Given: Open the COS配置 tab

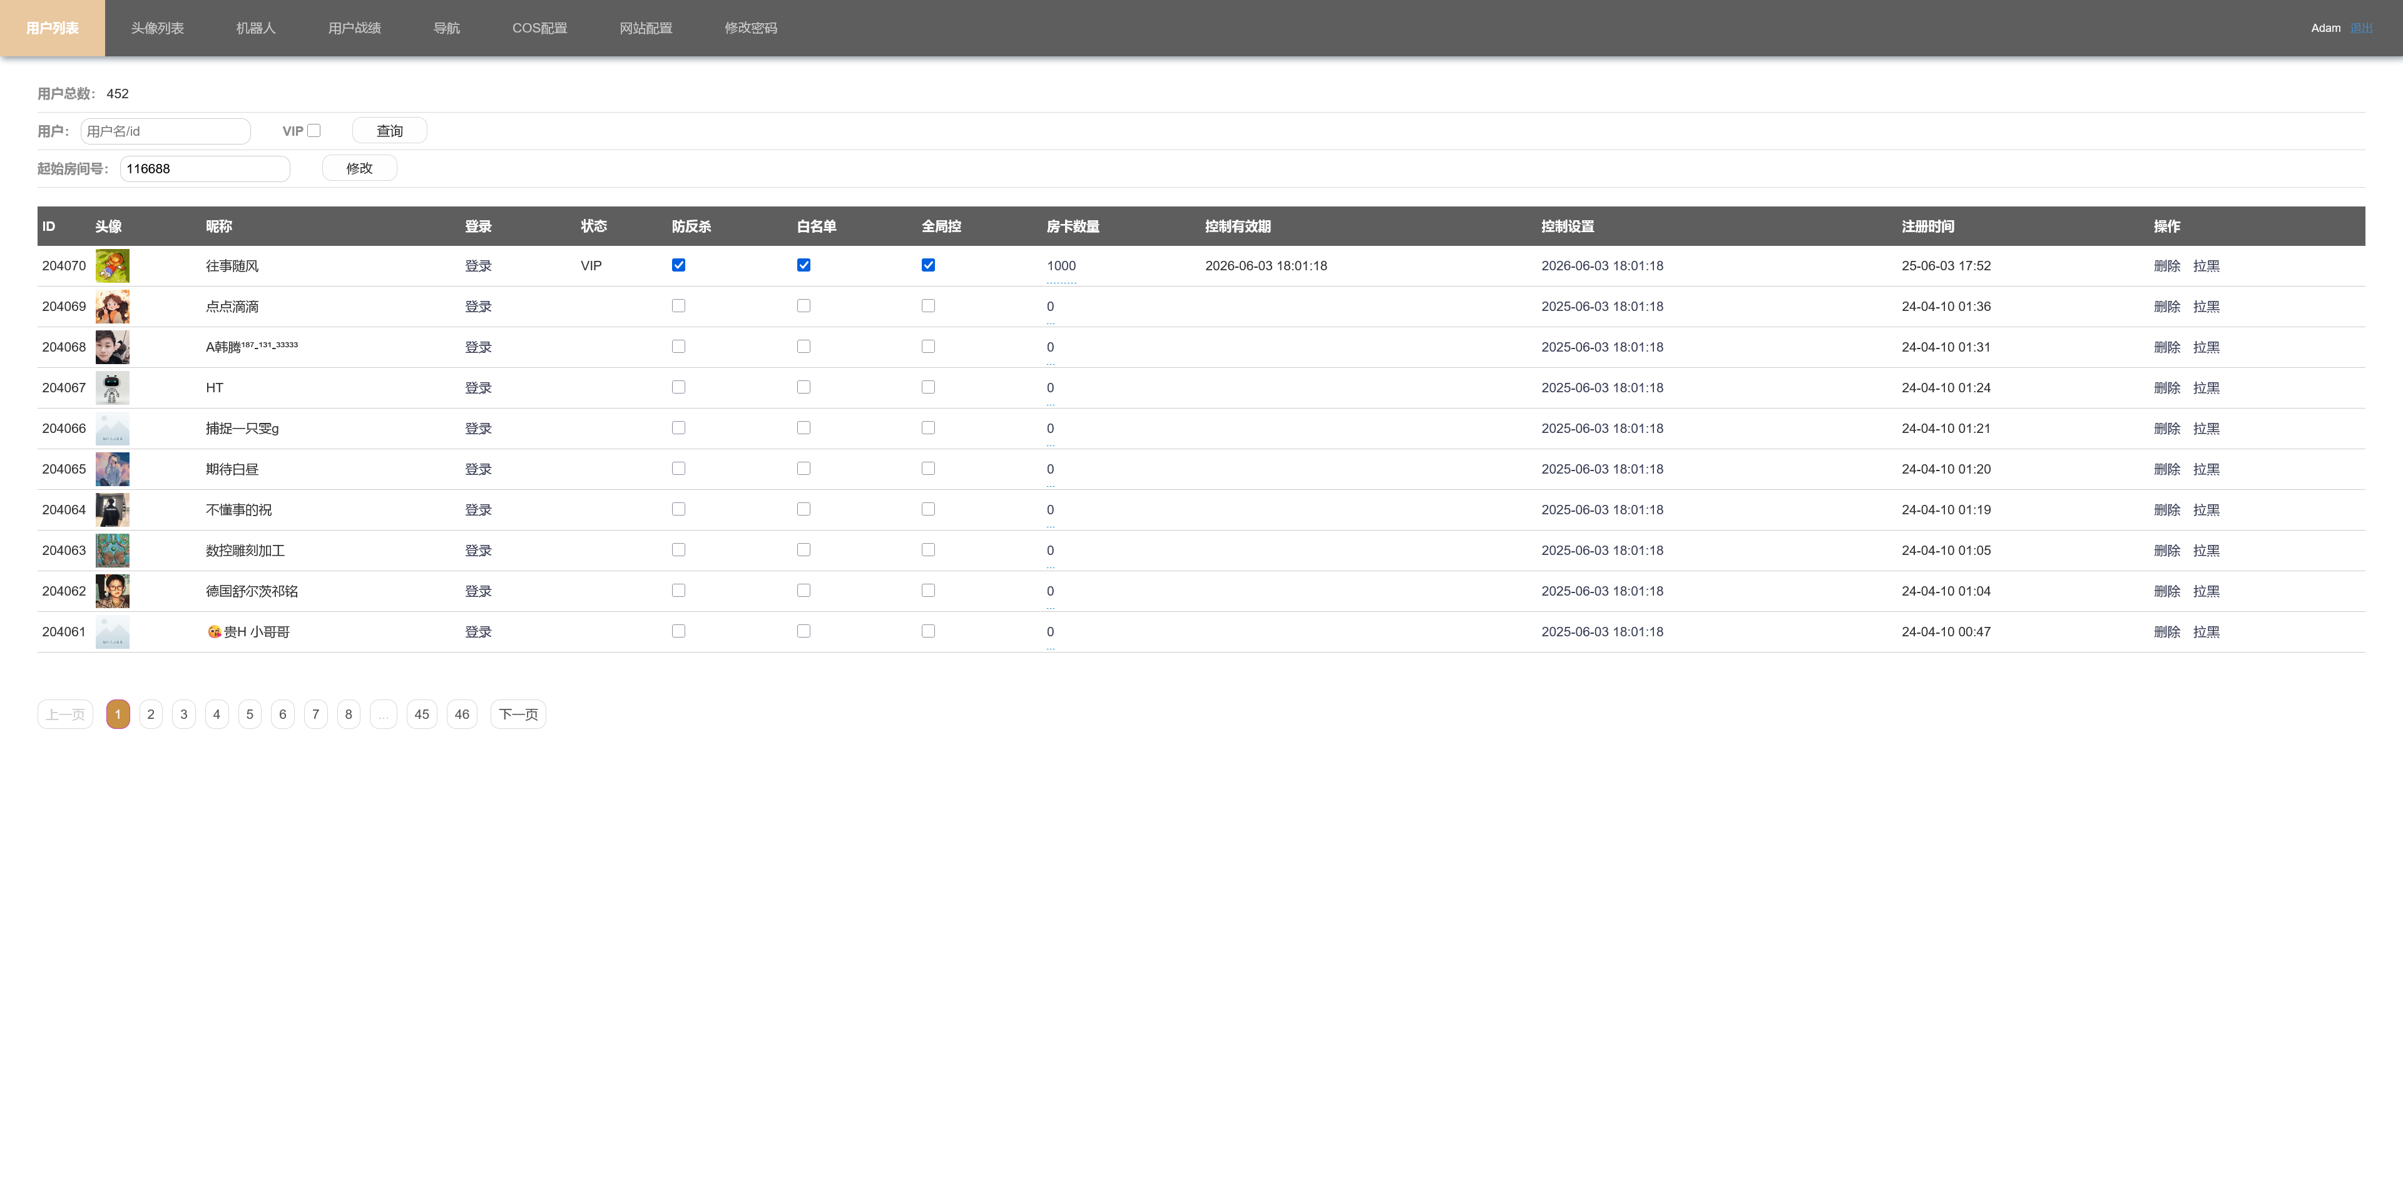Looking at the screenshot, I should [539, 28].
